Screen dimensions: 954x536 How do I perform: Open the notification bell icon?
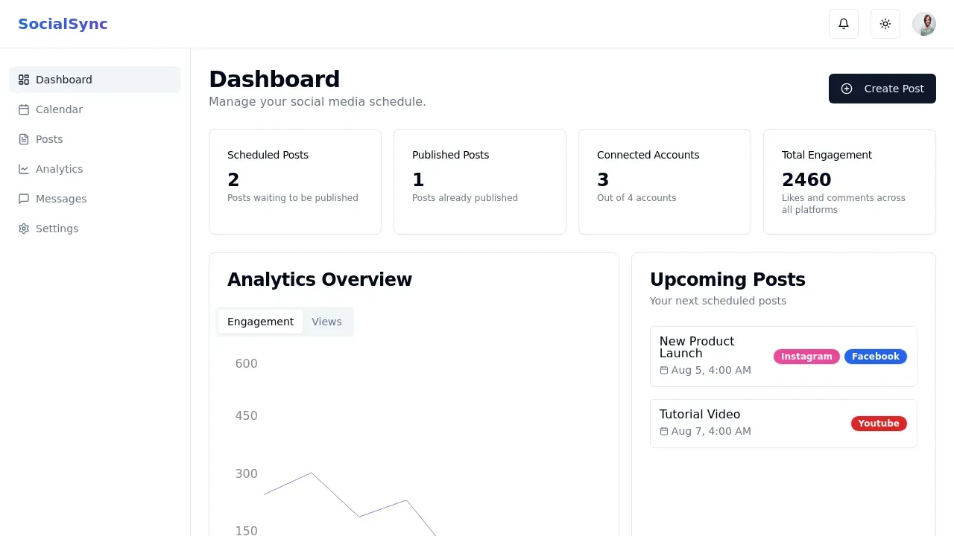[x=843, y=23]
